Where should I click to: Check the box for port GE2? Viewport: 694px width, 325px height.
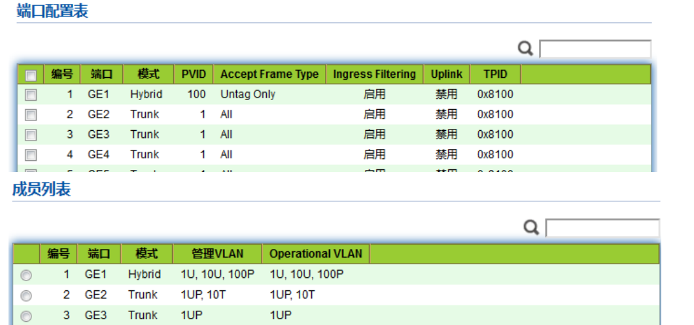[30, 114]
